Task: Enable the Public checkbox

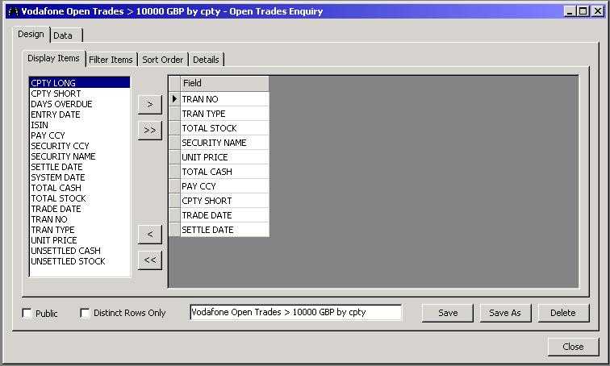Action: pos(27,313)
